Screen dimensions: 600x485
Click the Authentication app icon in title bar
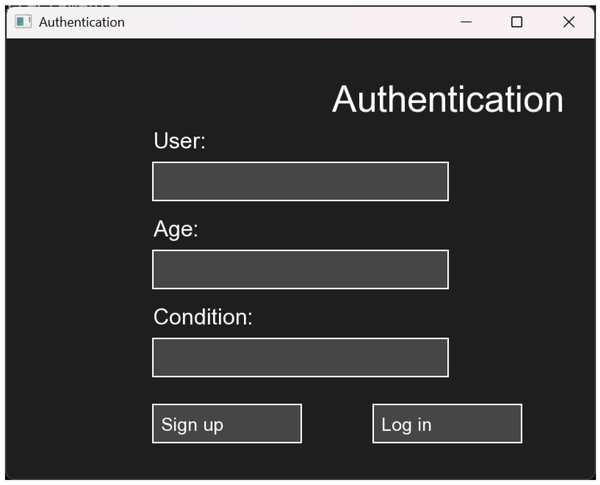(23, 22)
